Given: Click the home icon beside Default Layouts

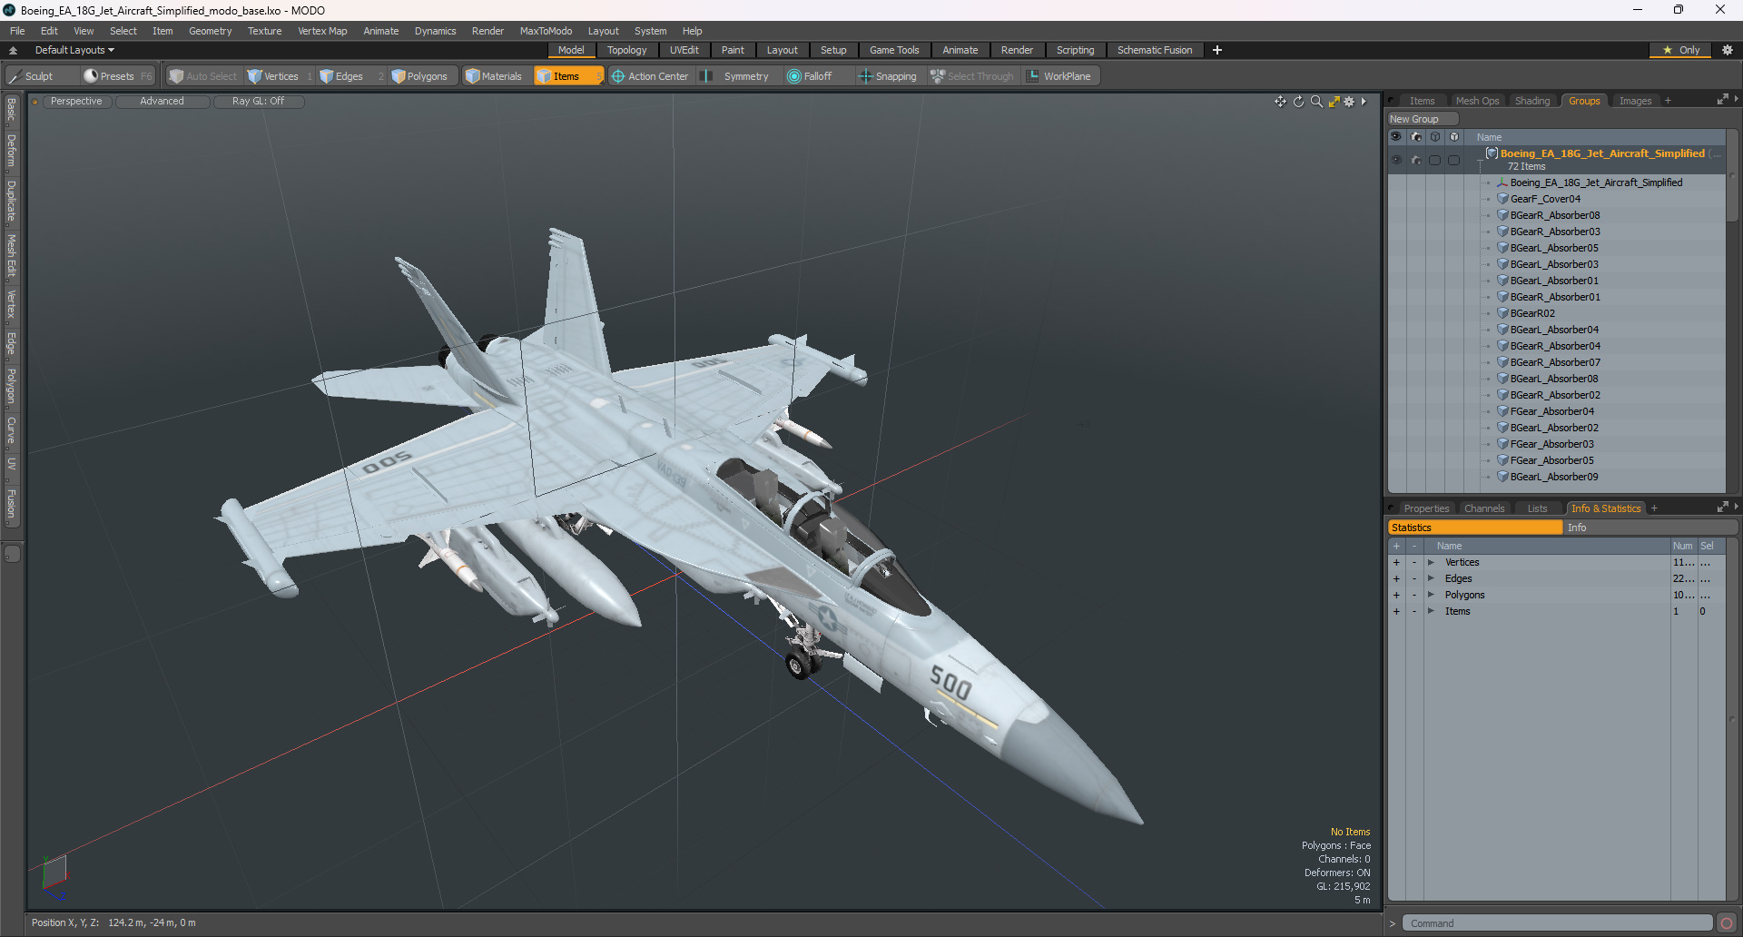Looking at the screenshot, I should click(x=14, y=50).
